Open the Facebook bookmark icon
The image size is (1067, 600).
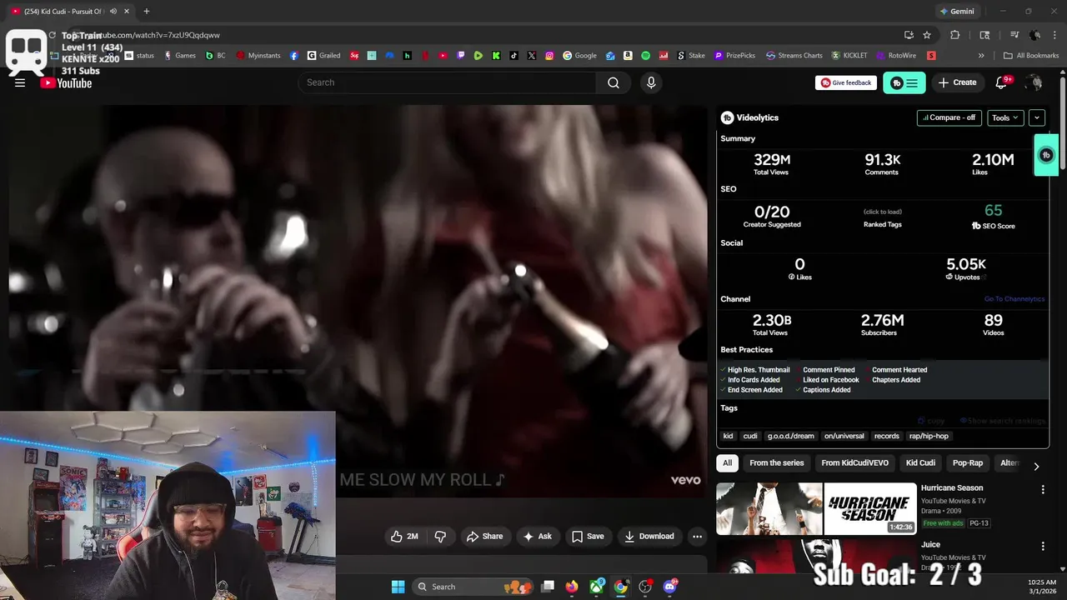[294, 56]
